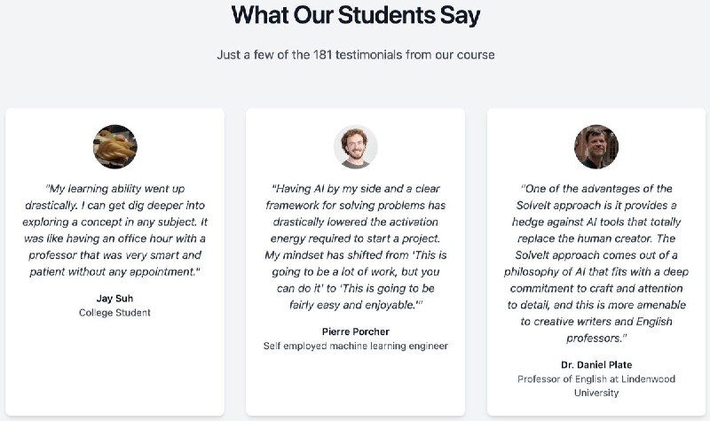The height and width of the screenshot is (421, 710).
Task: Select Dr. Daniel Plate's quote paragraph
Action: point(596,262)
